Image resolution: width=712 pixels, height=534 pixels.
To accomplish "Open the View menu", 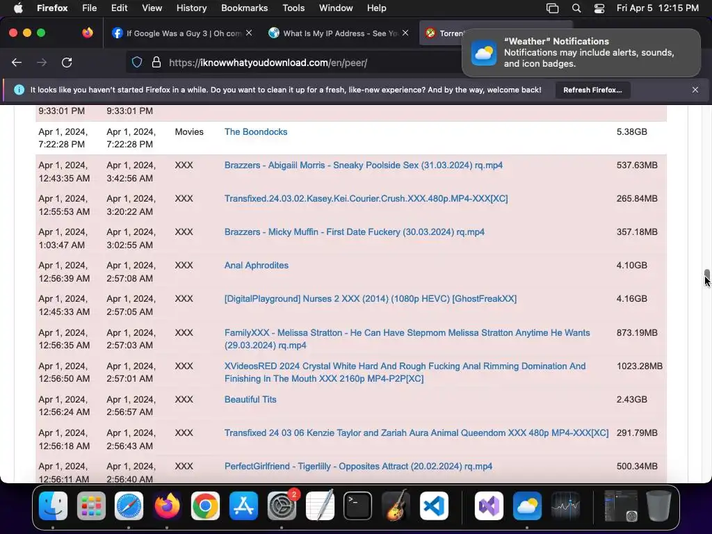I will (x=152, y=8).
